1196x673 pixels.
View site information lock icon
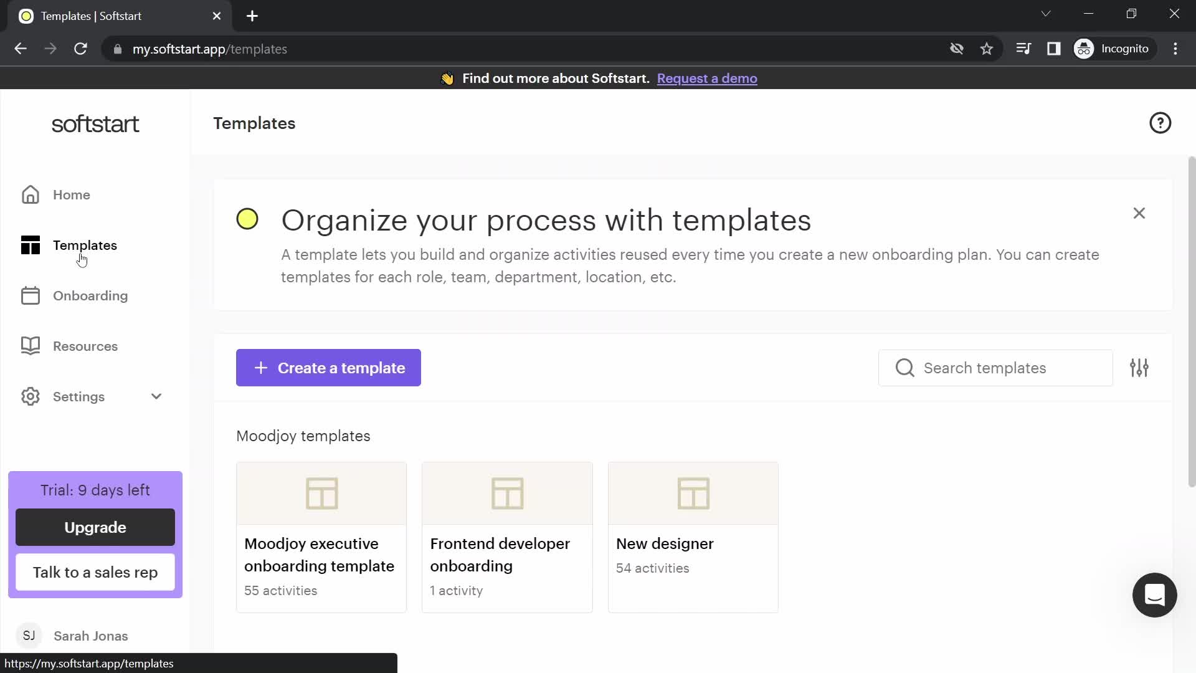pos(118,49)
